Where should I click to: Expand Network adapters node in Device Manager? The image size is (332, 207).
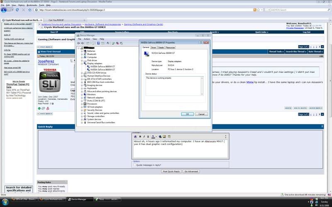[x=82, y=98]
